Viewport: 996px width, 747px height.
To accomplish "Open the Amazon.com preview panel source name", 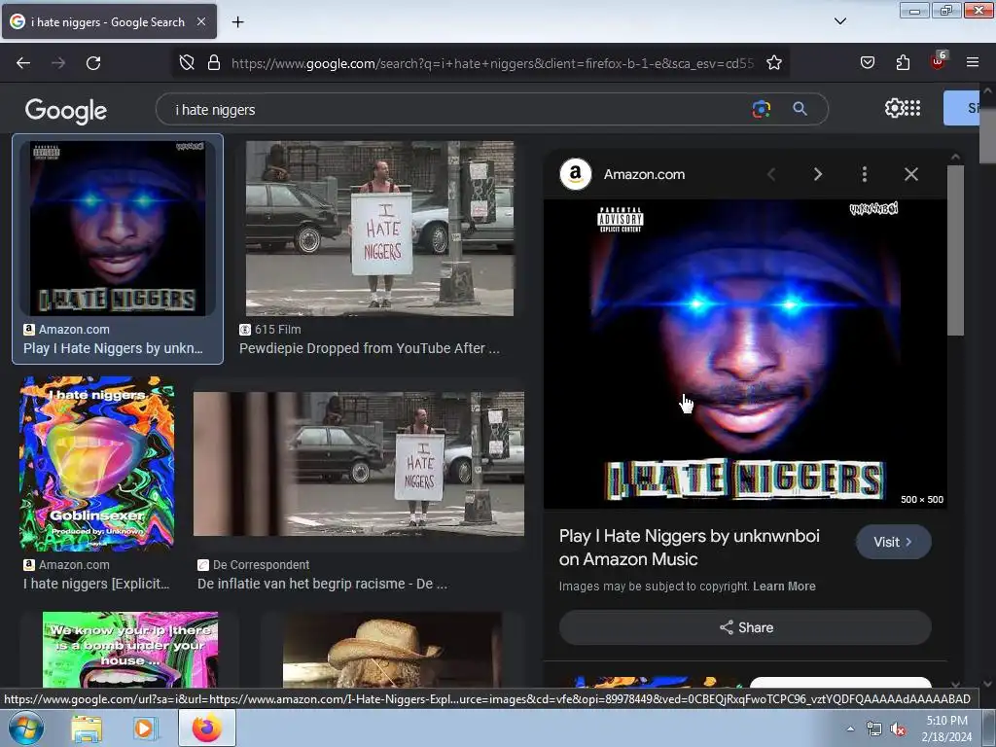I will [x=644, y=175].
